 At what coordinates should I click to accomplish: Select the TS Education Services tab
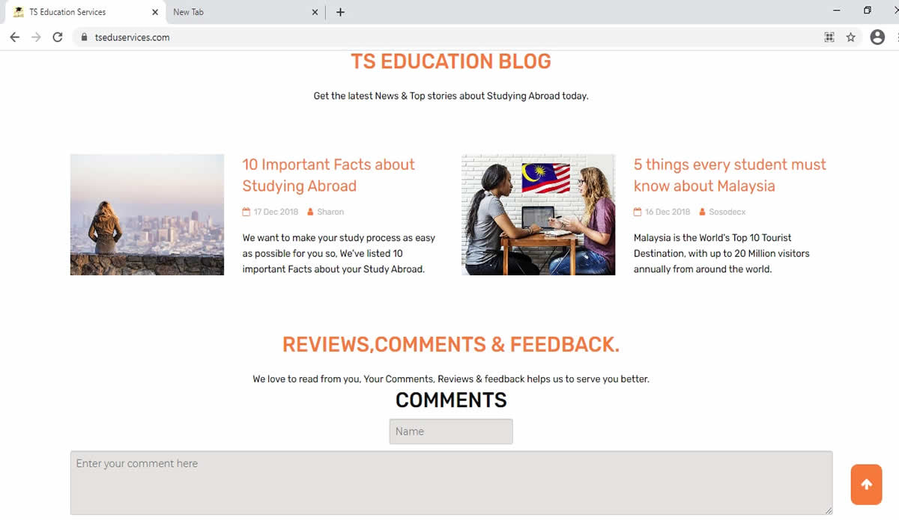[75, 12]
